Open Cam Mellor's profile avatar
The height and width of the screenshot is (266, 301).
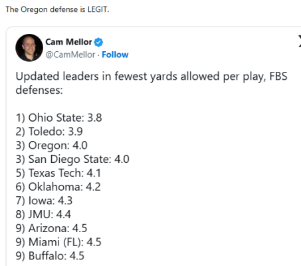coord(29,48)
